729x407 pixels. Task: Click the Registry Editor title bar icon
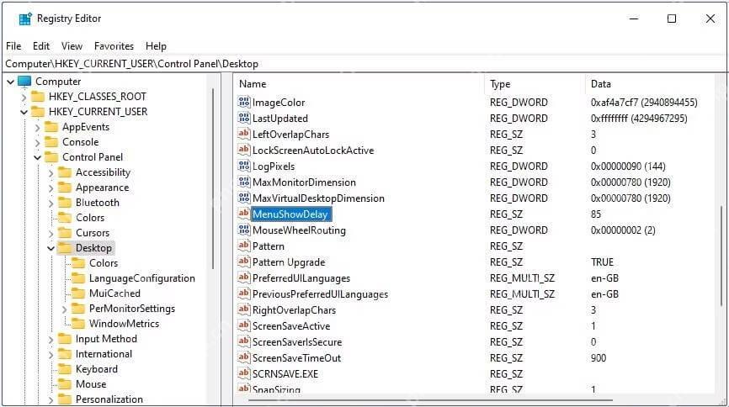coord(25,18)
